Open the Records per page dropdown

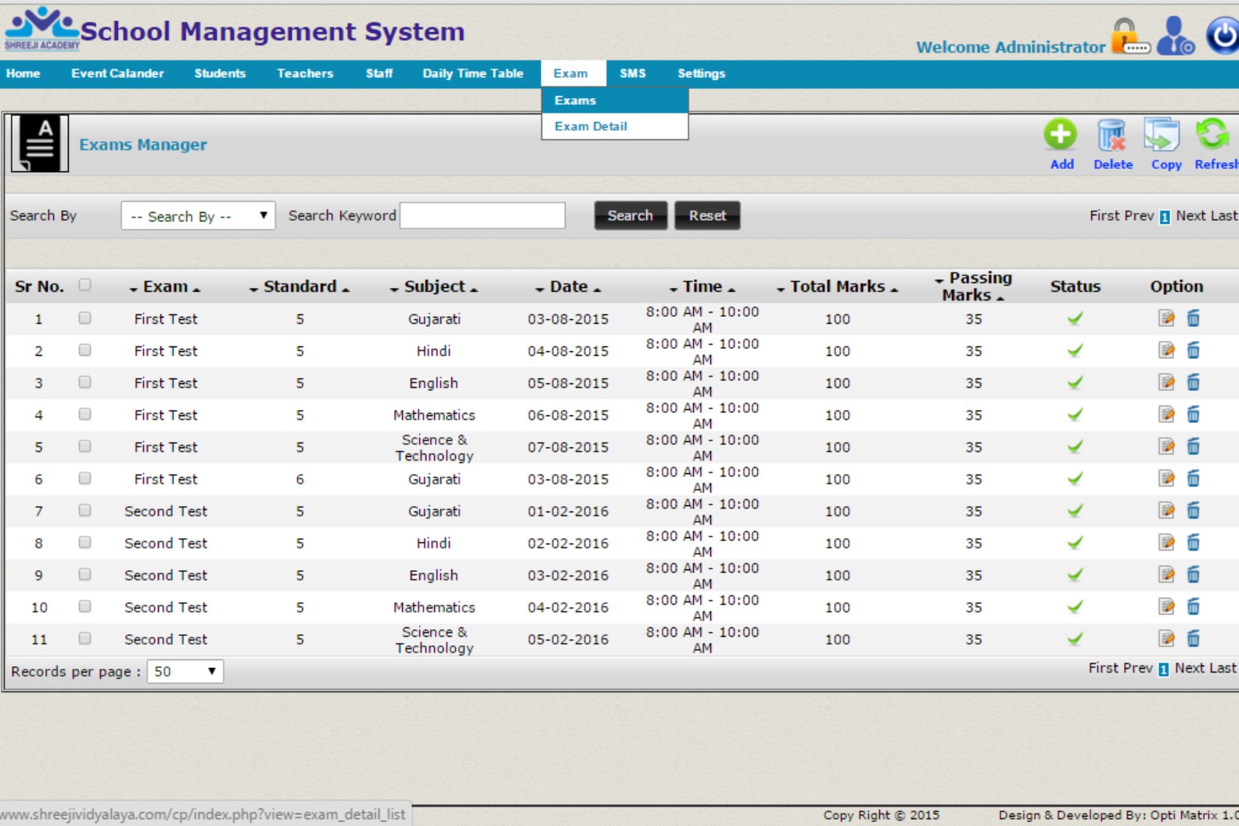tap(185, 671)
